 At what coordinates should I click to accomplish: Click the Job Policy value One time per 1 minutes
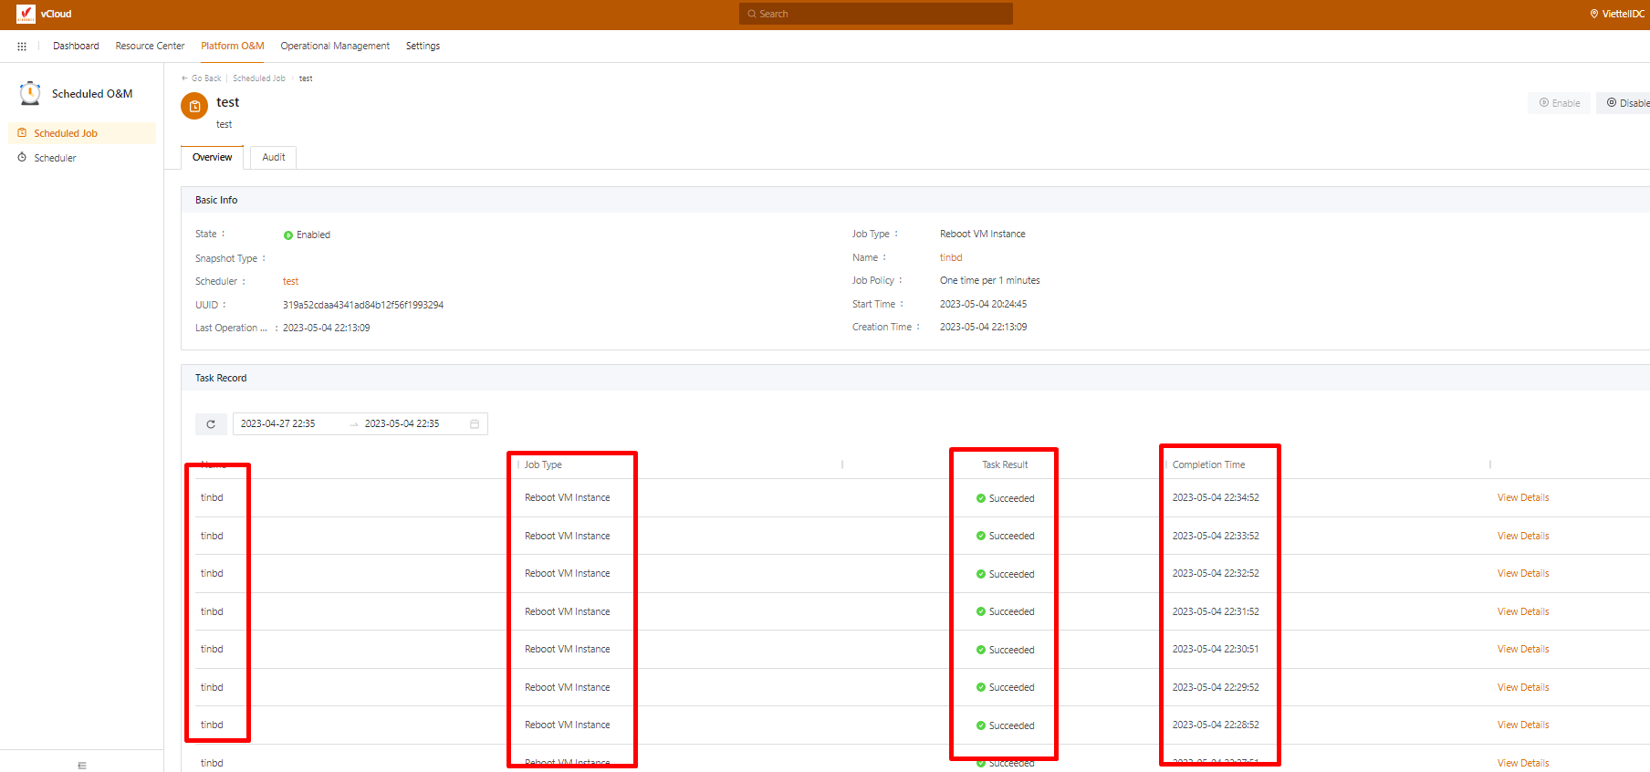point(990,280)
